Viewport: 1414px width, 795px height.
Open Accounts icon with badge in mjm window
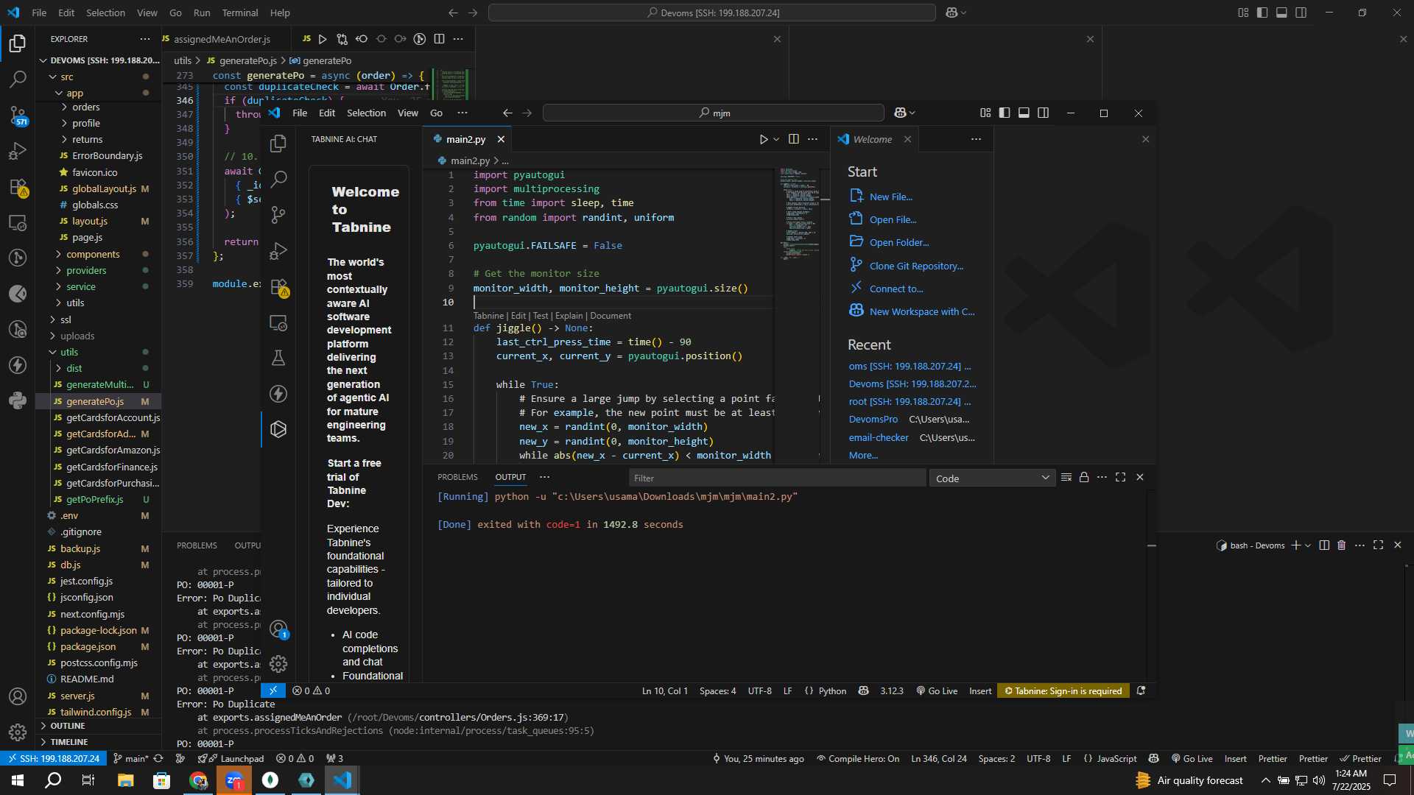click(278, 629)
